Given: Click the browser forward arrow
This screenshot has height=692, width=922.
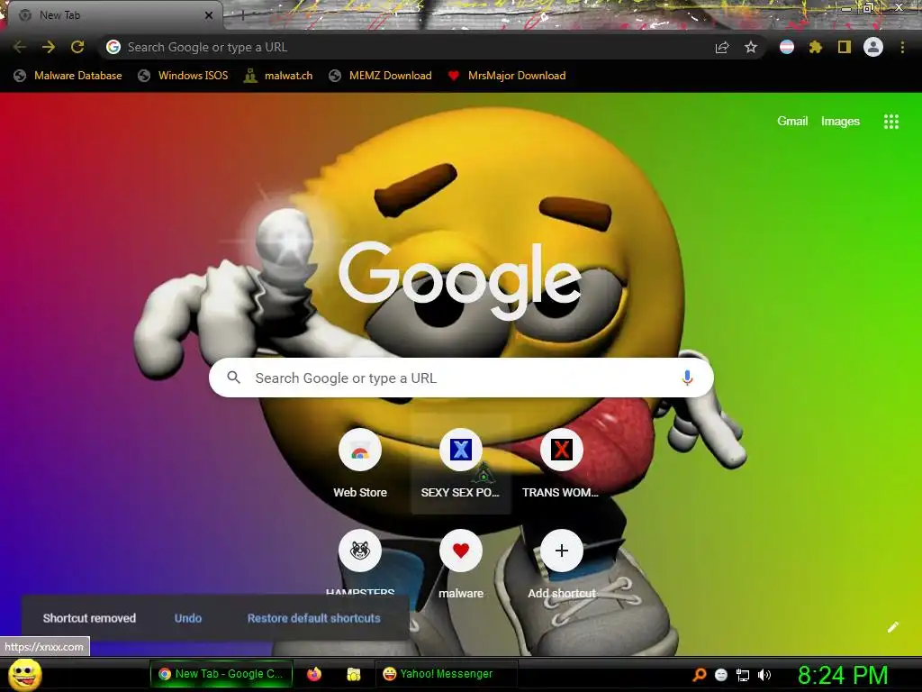Looking at the screenshot, I should click(x=49, y=47).
